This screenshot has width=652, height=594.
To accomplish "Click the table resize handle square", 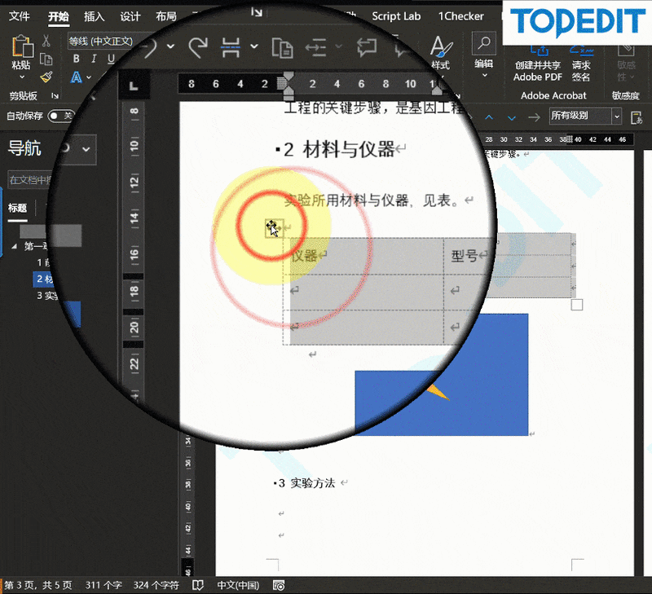I will click(x=577, y=305).
